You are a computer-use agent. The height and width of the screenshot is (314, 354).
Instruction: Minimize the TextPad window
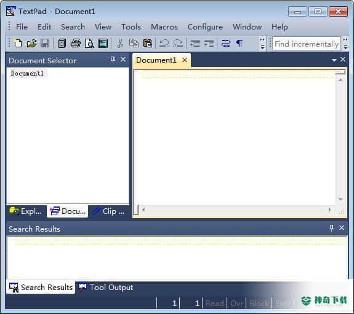(x=297, y=12)
